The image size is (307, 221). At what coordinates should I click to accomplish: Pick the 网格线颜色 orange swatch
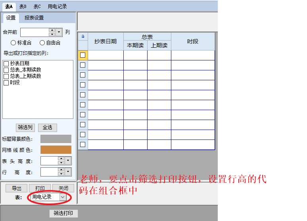point(56,150)
